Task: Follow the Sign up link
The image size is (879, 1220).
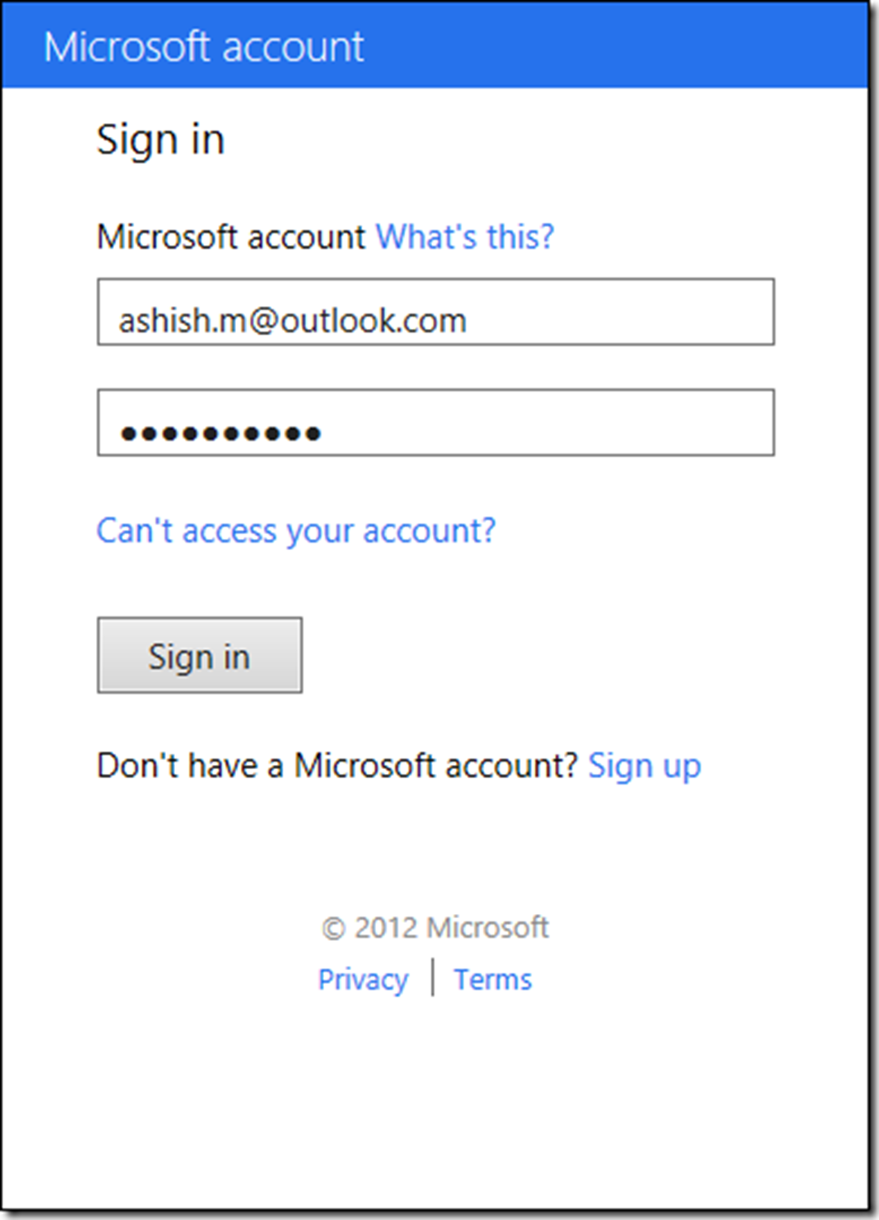Action: [x=645, y=766]
